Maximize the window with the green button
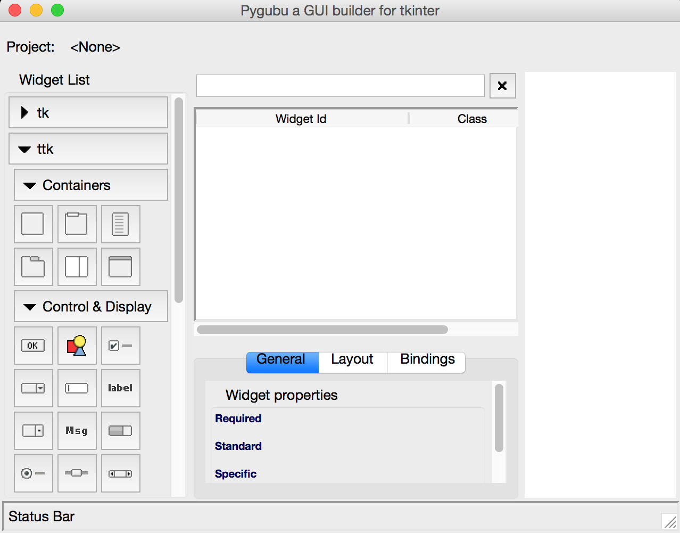 (x=57, y=10)
